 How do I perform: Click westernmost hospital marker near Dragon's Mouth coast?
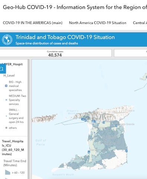[83, 119]
